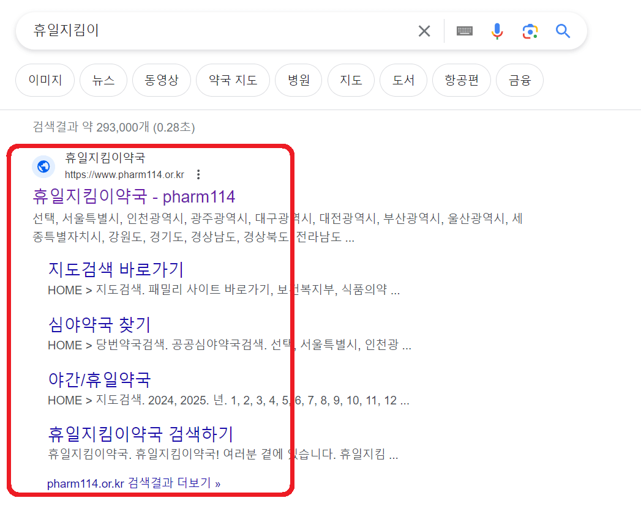641x506 pixels.
Task: Click the on-screen keyboard icon
Action: (464, 31)
